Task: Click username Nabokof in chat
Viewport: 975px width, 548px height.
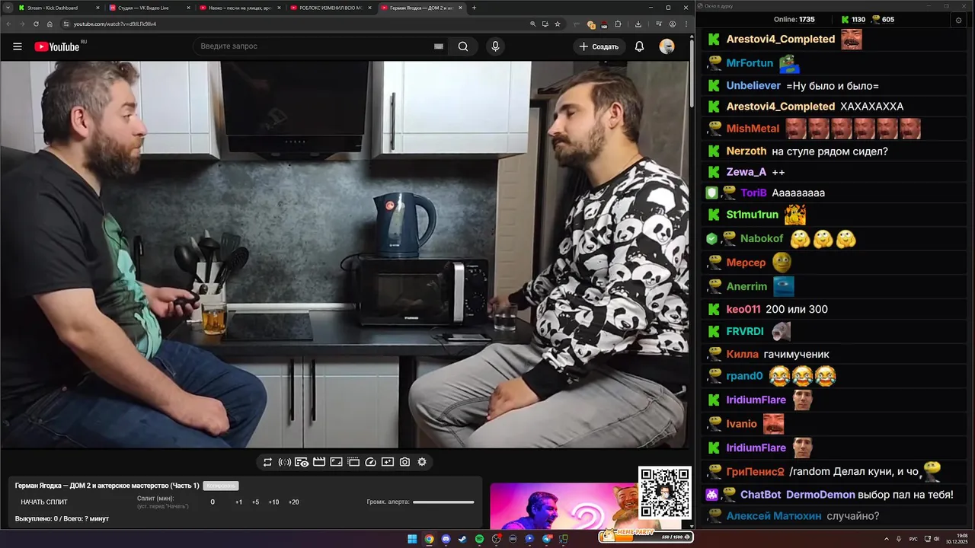Action: click(762, 239)
